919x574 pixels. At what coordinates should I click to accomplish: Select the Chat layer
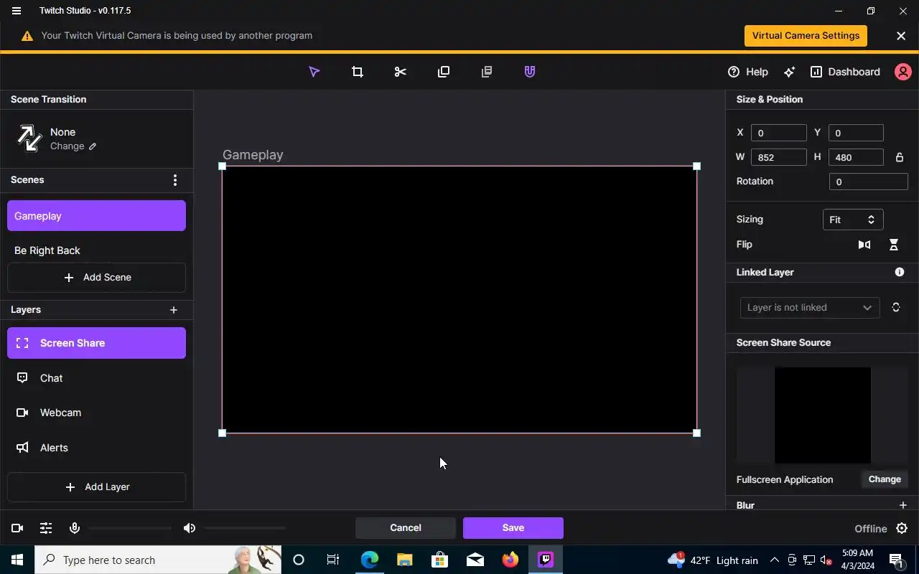point(96,378)
